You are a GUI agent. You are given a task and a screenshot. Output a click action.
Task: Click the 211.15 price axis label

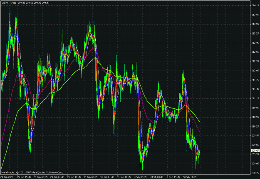[x=255, y=98]
